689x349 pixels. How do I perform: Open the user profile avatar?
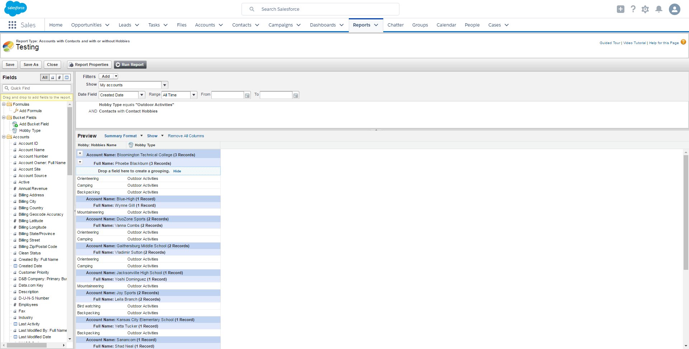click(674, 9)
